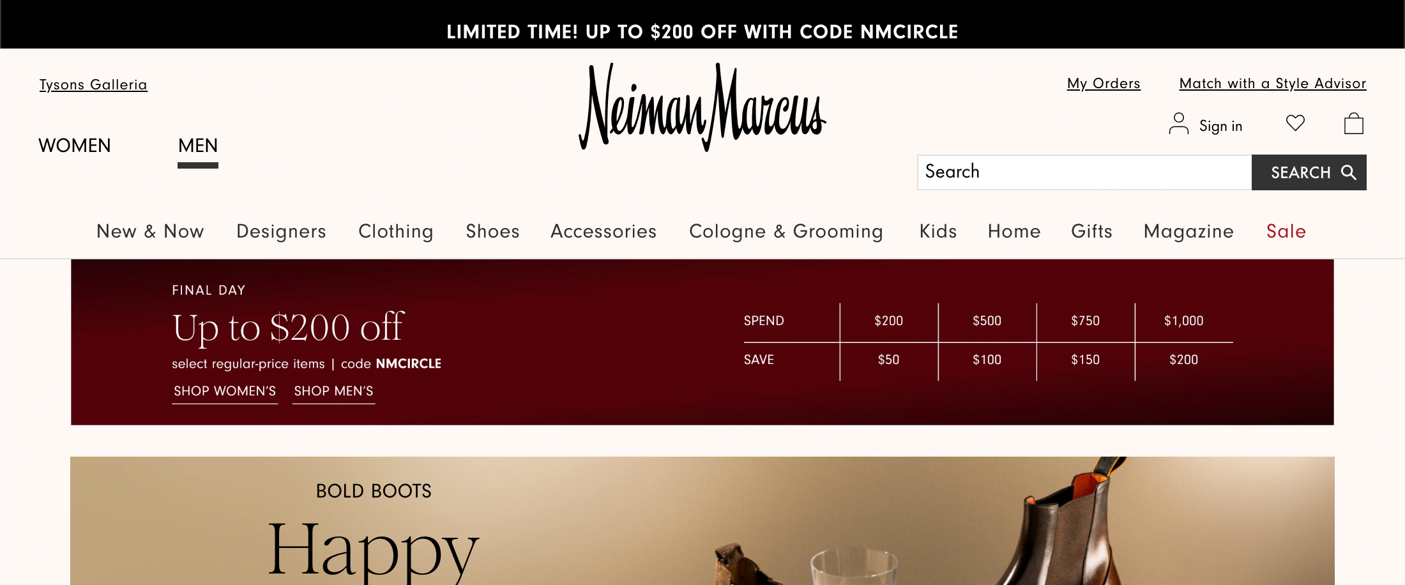The image size is (1405, 585).
Task: Select the MEN tab
Action: 198,146
